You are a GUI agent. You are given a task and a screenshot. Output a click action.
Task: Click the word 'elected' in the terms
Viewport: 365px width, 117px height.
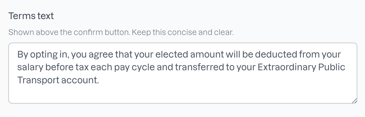coord(172,54)
